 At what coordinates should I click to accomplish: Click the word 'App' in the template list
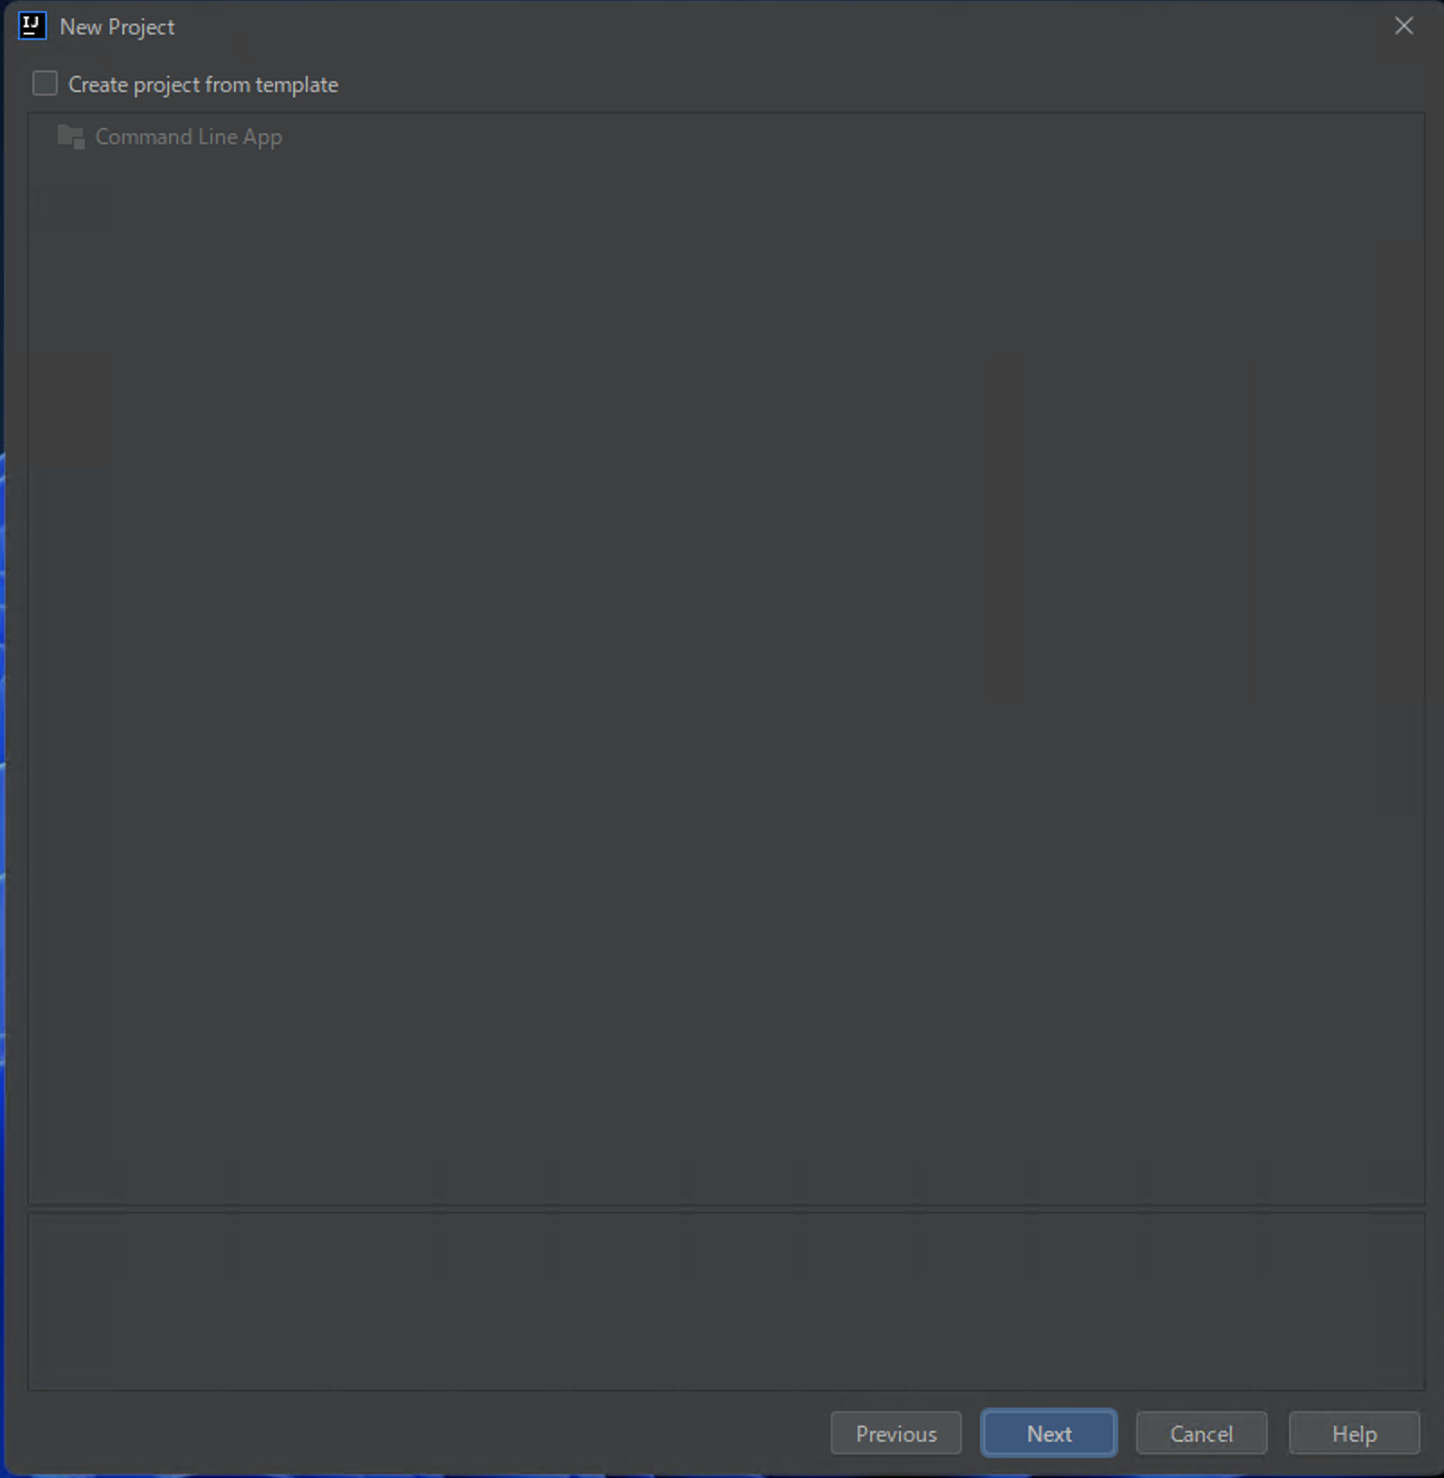click(x=263, y=138)
